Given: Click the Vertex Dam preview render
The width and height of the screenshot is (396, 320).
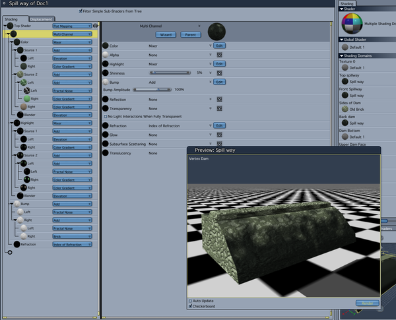Looking at the screenshot, I should [284, 226].
